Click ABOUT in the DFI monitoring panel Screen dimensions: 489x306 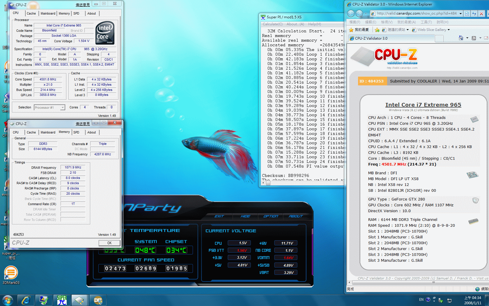296,216
